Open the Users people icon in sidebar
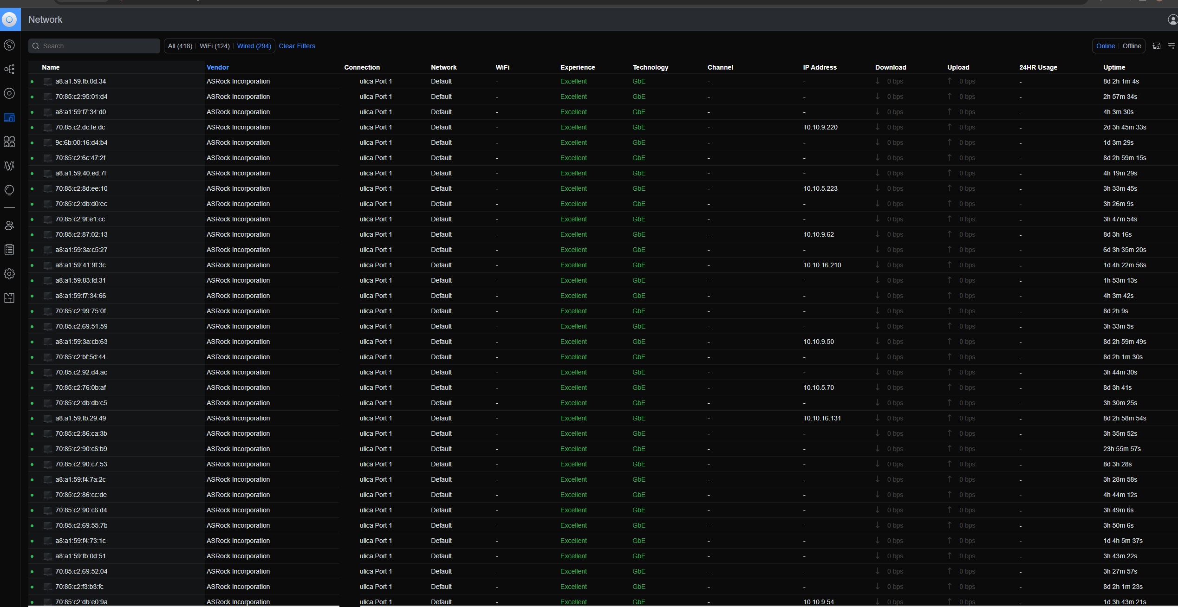 point(9,226)
